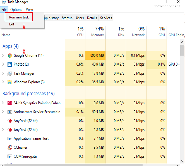This screenshot has width=185, height=166.
Task: Click the Antimalware Service Executable icon
Action: pos(10,112)
